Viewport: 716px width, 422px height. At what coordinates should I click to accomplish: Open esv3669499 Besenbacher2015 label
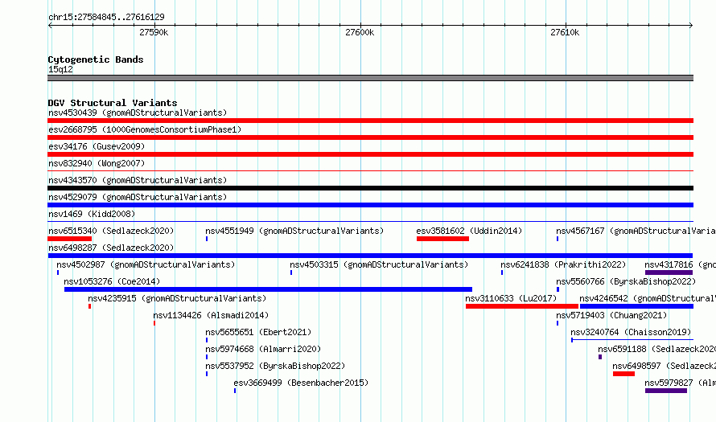pyautogui.click(x=301, y=383)
